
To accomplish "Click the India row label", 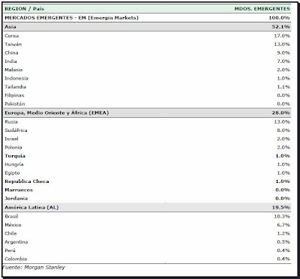I will tap(10, 61).
